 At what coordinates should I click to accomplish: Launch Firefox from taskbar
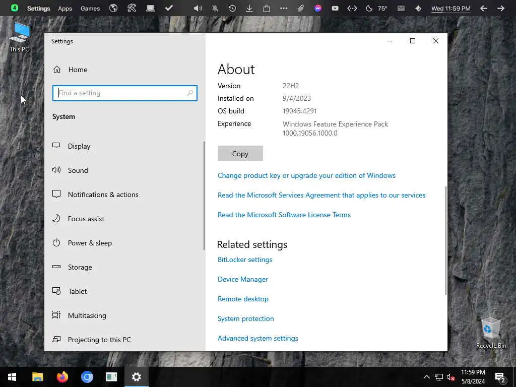(x=62, y=377)
